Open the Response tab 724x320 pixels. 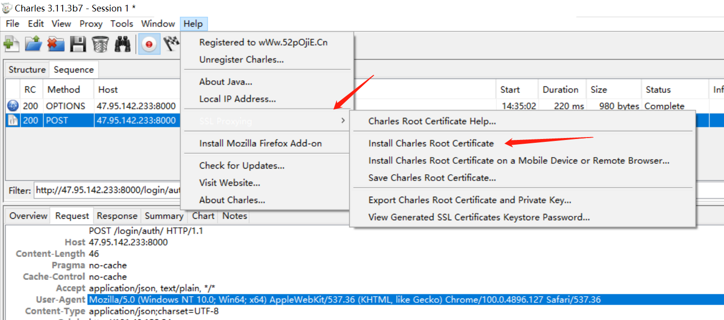pos(117,216)
